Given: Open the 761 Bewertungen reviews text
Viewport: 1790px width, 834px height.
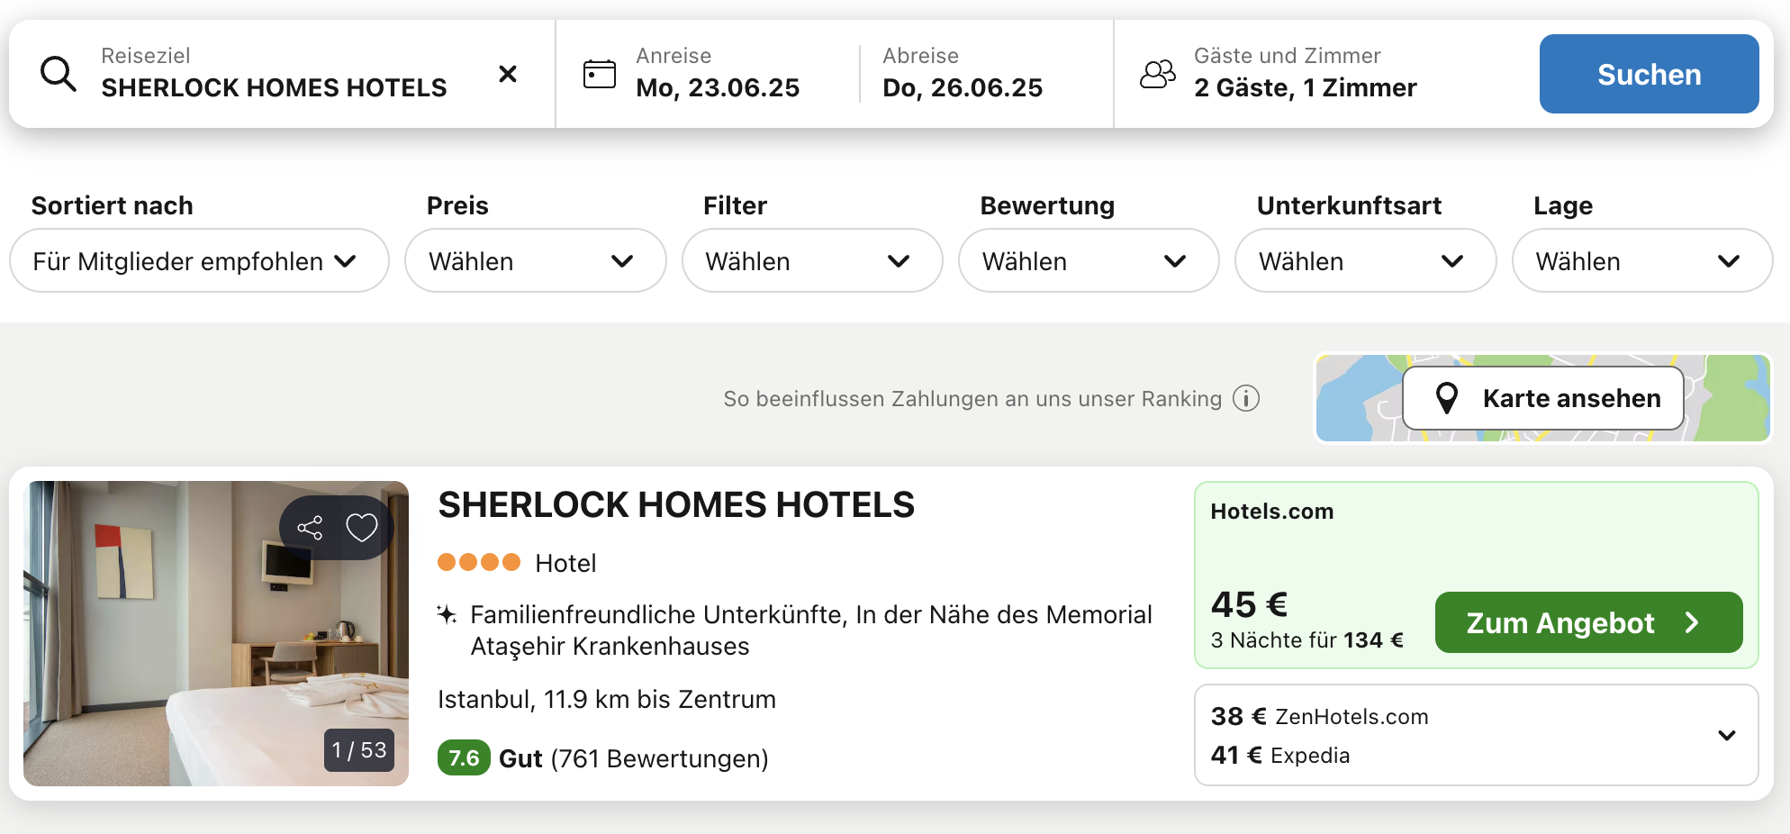Looking at the screenshot, I should [x=659, y=759].
